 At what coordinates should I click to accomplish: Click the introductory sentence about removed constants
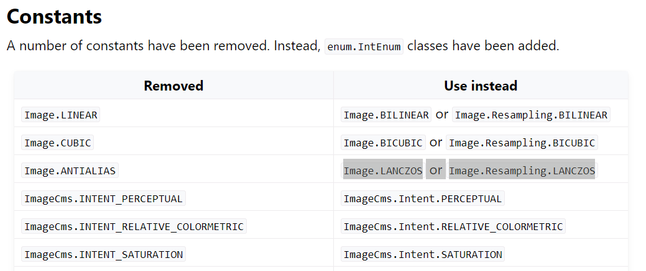pos(283,46)
